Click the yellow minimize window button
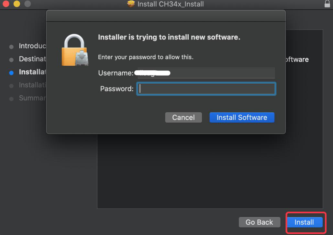The width and height of the screenshot is (333, 235). 17,4
